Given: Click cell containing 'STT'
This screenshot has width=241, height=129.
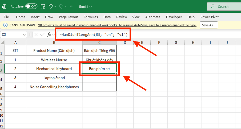Looking at the screenshot, I should point(15,50).
